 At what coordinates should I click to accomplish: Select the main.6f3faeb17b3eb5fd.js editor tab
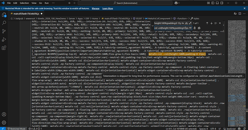[26, 14]
